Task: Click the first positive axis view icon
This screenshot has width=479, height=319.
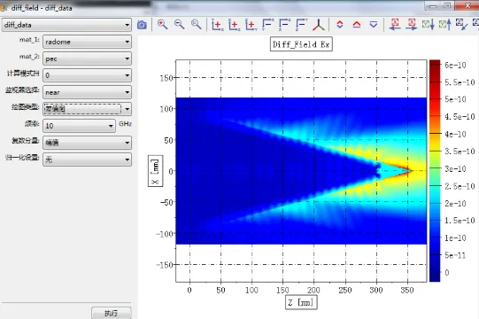Action: (x=217, y=25)
